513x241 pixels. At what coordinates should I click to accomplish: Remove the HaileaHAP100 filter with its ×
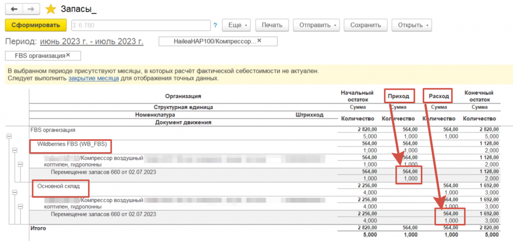coord(259,41)
